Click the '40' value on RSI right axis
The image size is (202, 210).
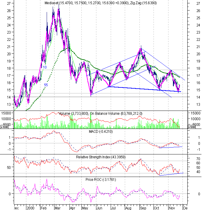pos(198,172)
